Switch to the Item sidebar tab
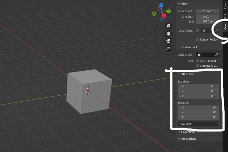 click(225, 6)
